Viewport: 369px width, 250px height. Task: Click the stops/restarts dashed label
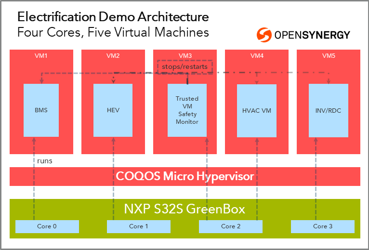(x=185, y=66)
